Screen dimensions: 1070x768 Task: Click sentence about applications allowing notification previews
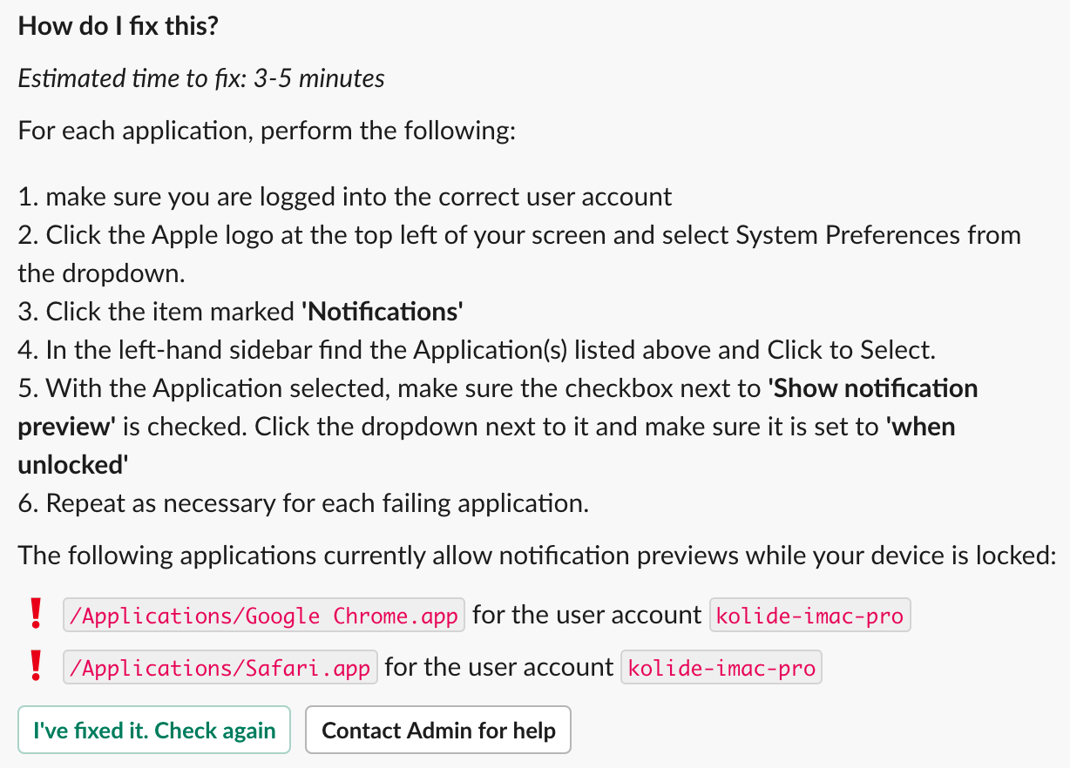tap(537, 555)
